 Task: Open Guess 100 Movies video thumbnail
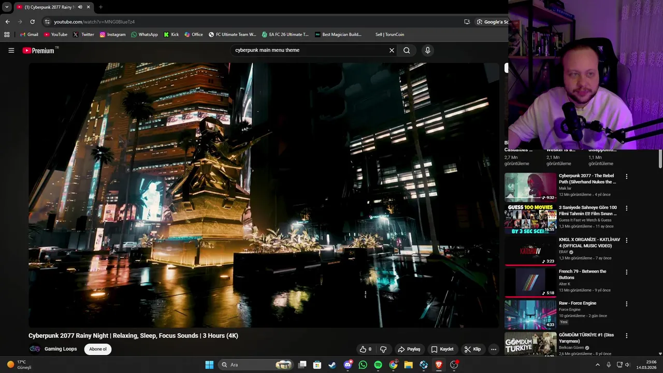530,219
